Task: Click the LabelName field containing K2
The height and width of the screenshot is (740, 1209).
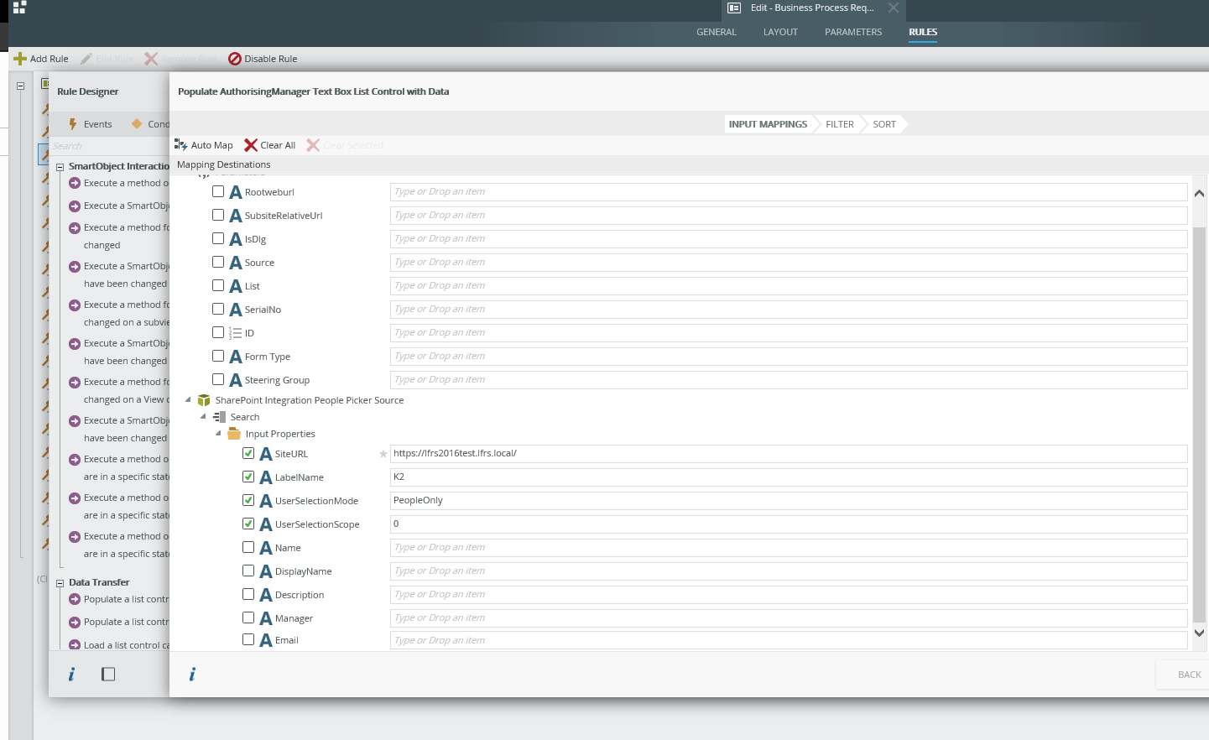Action: point(789,477)
